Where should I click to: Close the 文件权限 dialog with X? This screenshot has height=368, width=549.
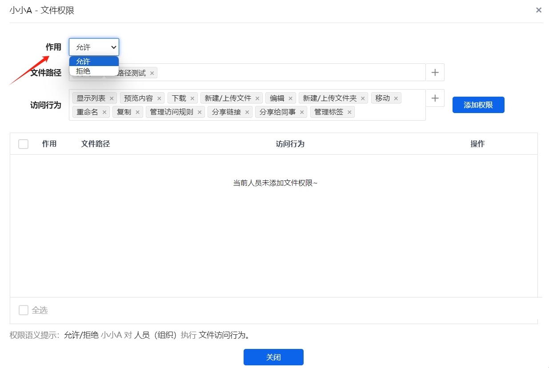(539, 10)
